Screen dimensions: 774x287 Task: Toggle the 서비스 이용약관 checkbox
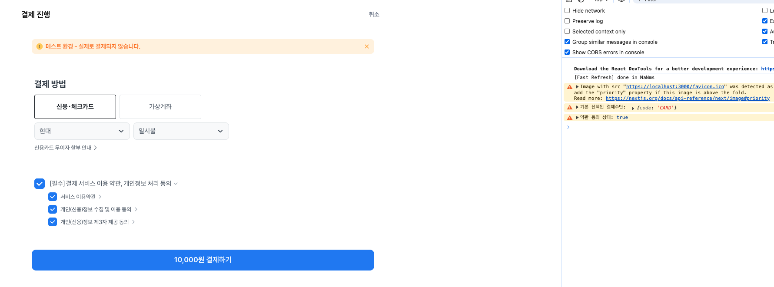coord(53,197)
